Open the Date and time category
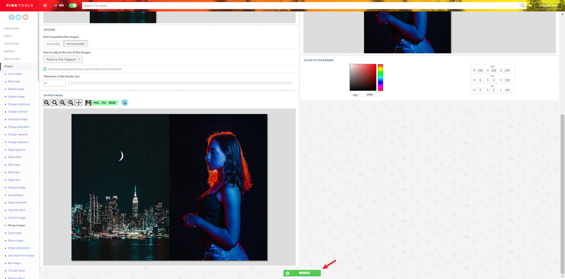Viewport: 565px width, 279px height. (12, 59)
